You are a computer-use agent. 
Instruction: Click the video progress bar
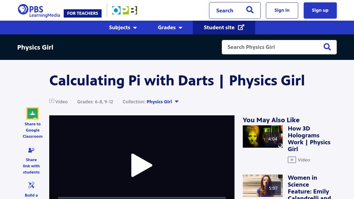(142, 198)
